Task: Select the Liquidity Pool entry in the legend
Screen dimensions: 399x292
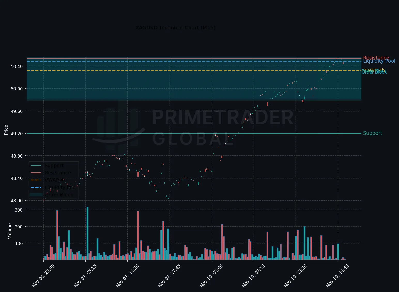Action: coord(61,187)
